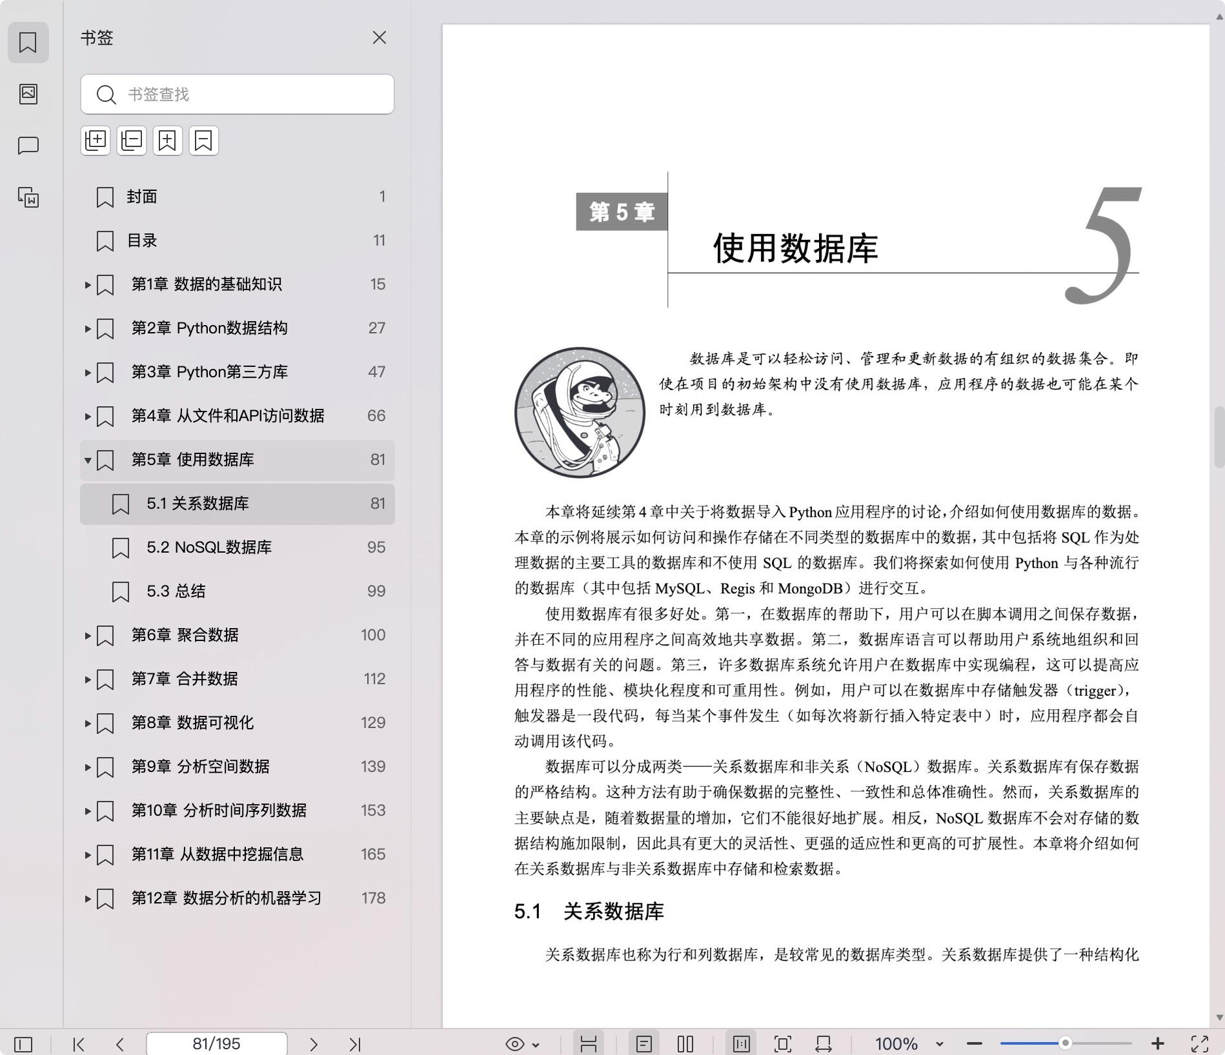
Task: Fit page to width
Action: (824, 1044)
